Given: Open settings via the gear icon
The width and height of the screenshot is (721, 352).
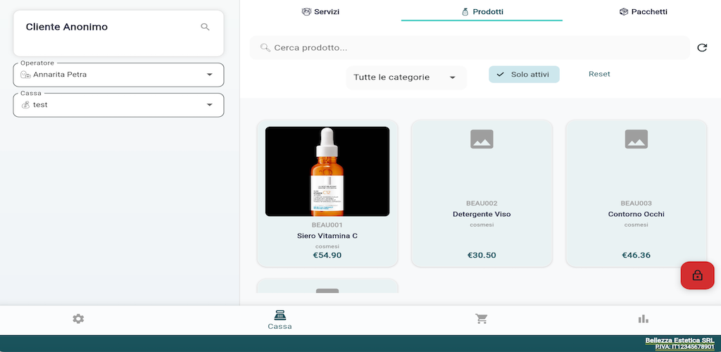Looking at the screenshot, I should click(x=78, y=319).
